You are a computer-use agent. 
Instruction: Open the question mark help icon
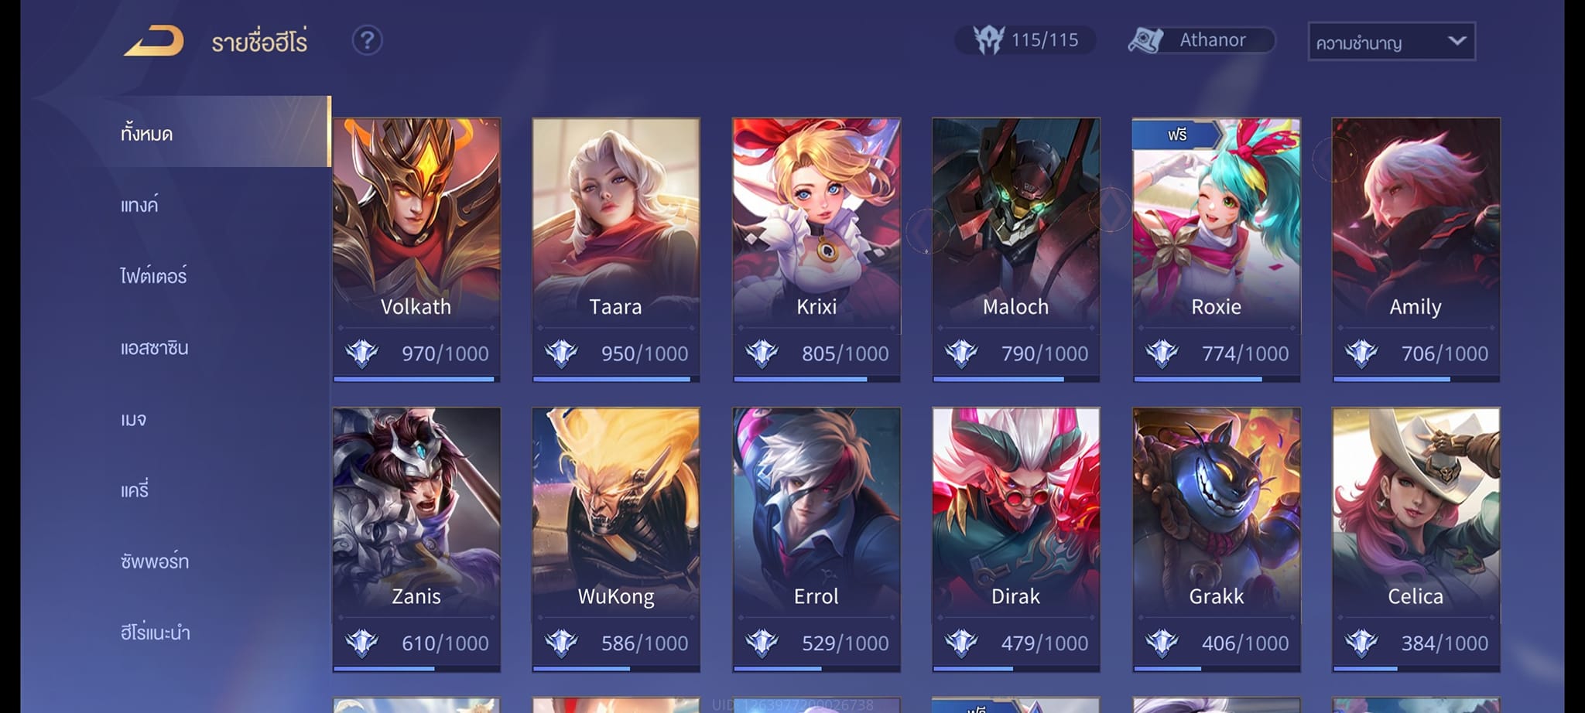point(367,40)
